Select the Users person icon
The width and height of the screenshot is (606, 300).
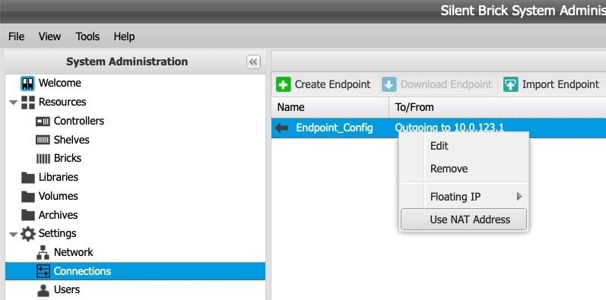point(43,289)
